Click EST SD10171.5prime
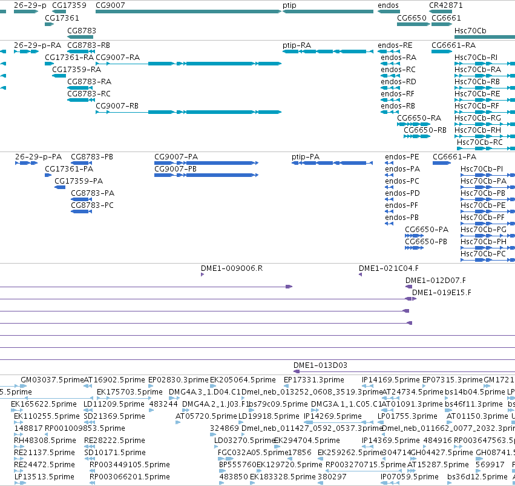515x486 pixels. click(x=114, y=453)
